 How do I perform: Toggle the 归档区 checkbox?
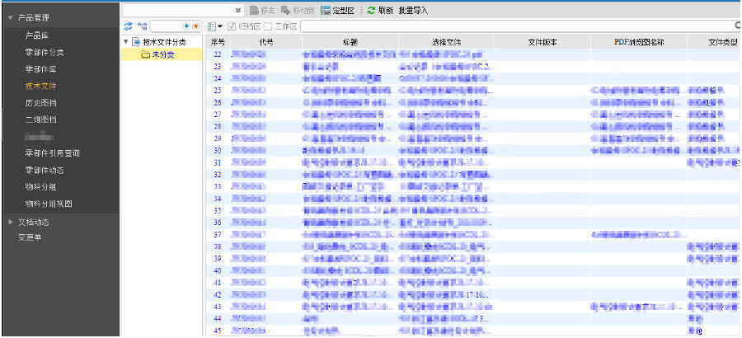tap(232, 26)
